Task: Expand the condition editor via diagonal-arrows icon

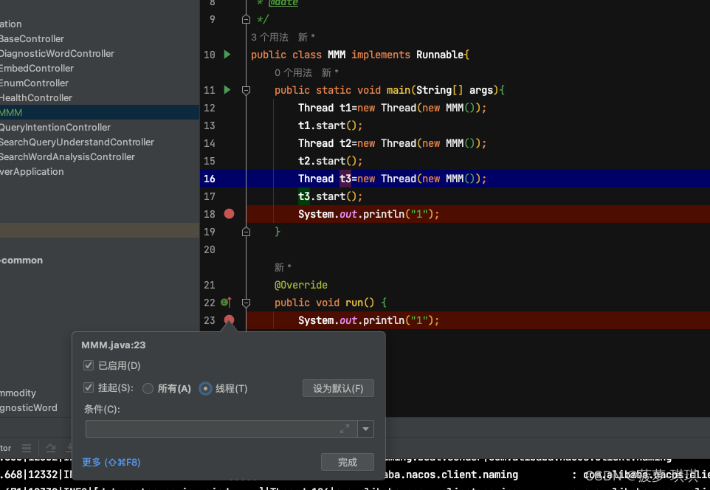Action: point(345,428)
